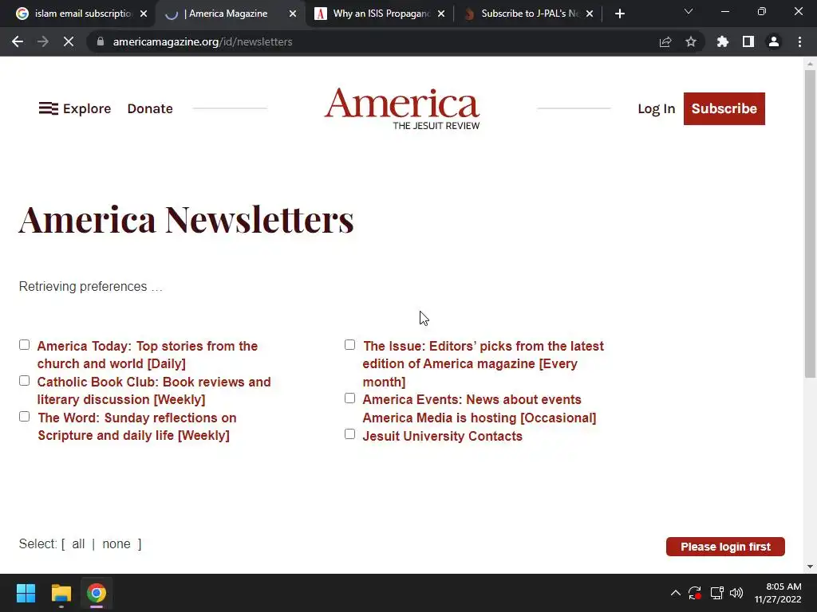Open volume tray icon
This screenshot has width=817, height=612.
pyautogui.click(x=736, y=593)
